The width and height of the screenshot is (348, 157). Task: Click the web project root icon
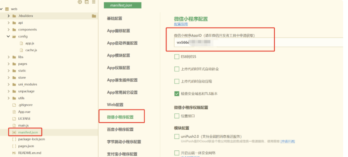[x=7, y=9]
